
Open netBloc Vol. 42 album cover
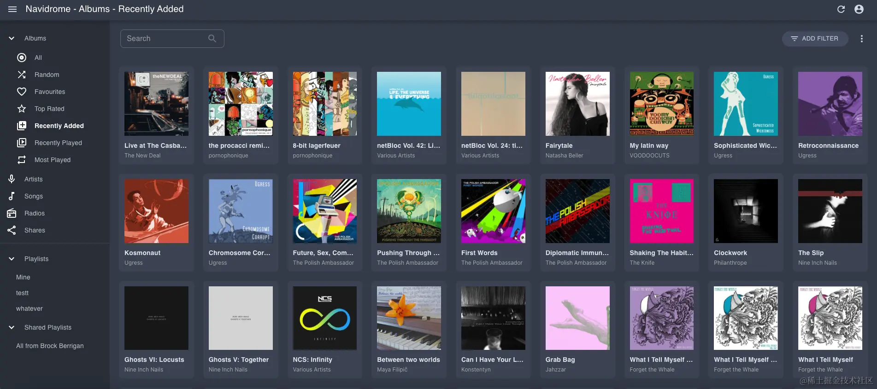pos(409,104)
